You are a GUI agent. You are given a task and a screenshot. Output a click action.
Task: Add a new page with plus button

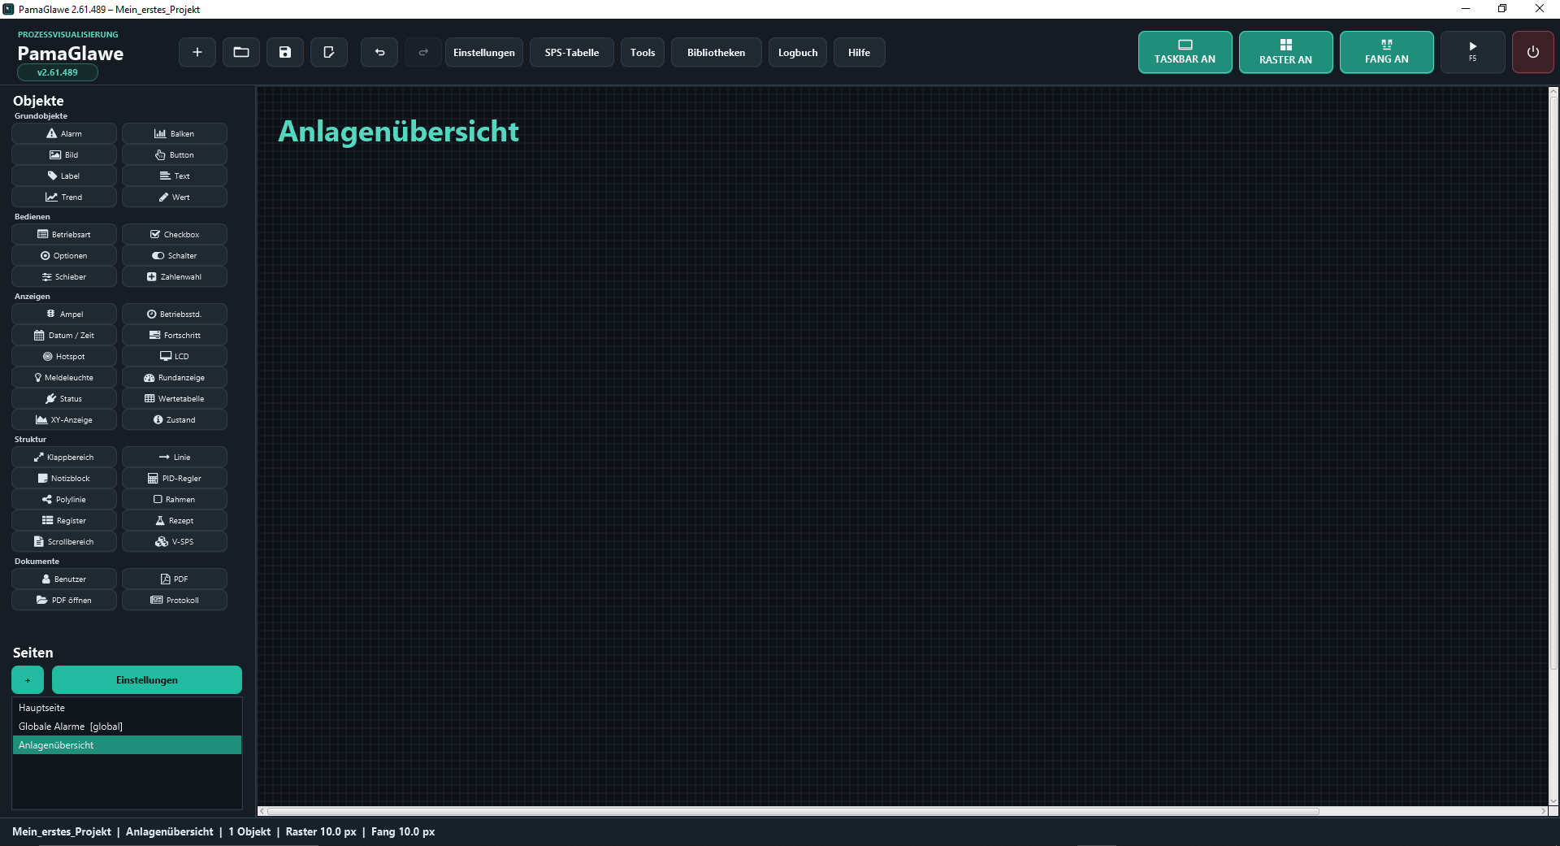28,679
